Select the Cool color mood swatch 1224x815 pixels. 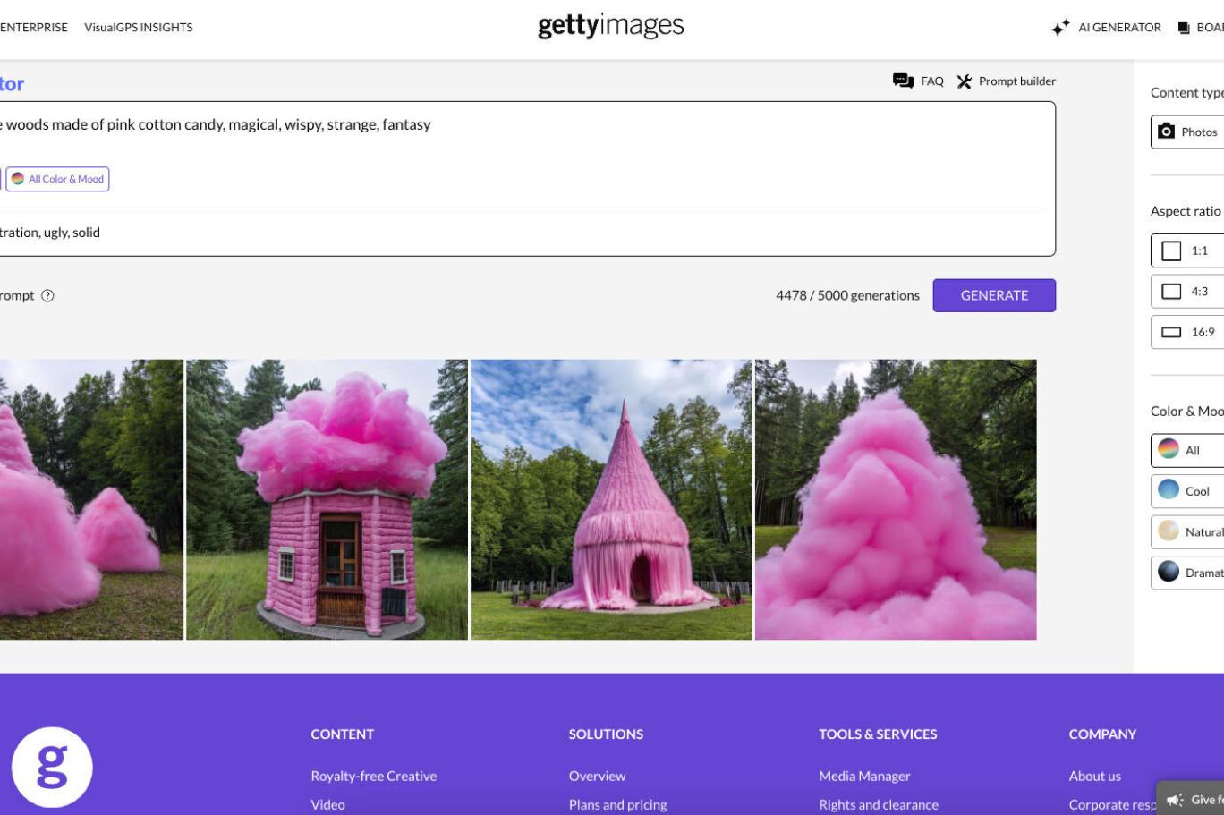(1169, 490)
